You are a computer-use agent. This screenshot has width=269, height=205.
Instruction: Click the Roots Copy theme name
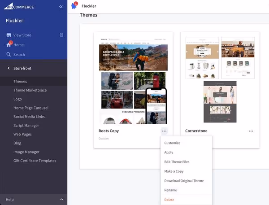click(x=108, y=131)
